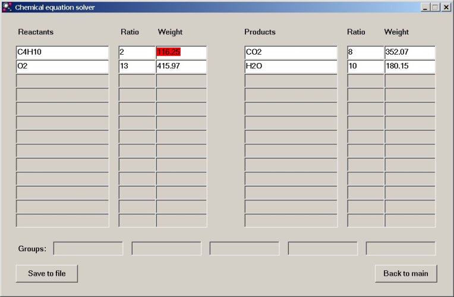This screenshot has width=454, height=297.
Task: Click the ratio field showing 13
Action: click(x=137, y=67)
